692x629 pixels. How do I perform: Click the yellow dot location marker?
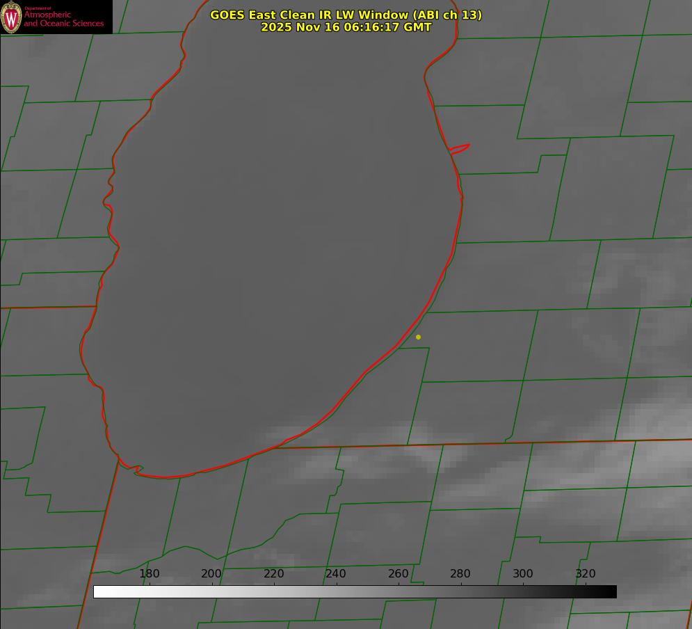418,337
